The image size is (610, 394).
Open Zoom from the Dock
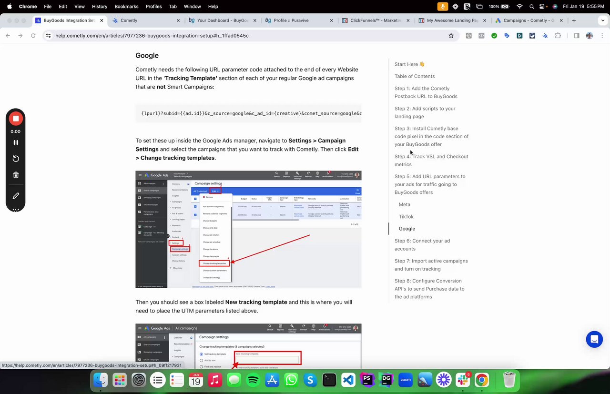point(406,380)
